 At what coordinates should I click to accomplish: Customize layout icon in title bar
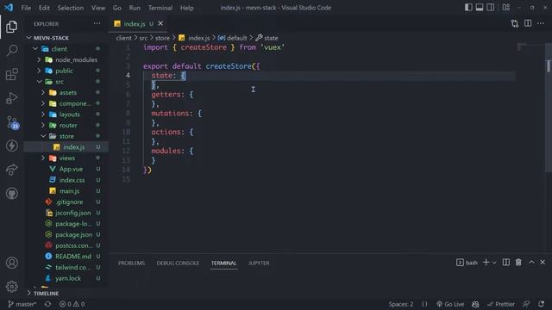(x=506, y=8)
